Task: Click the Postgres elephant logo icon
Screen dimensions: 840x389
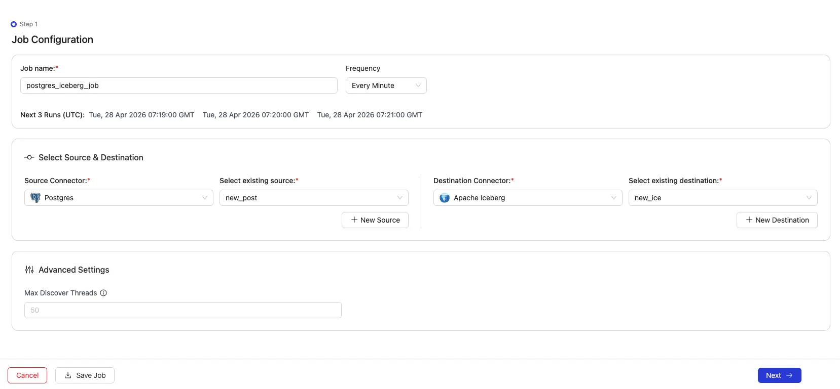Action: (35, 198)
